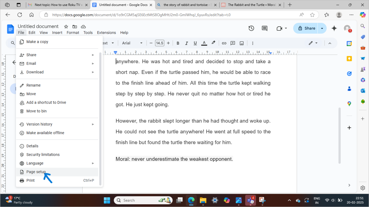Click the highlight color pen icon
Screen dimensions: 369x207
[x=213, y=43]
